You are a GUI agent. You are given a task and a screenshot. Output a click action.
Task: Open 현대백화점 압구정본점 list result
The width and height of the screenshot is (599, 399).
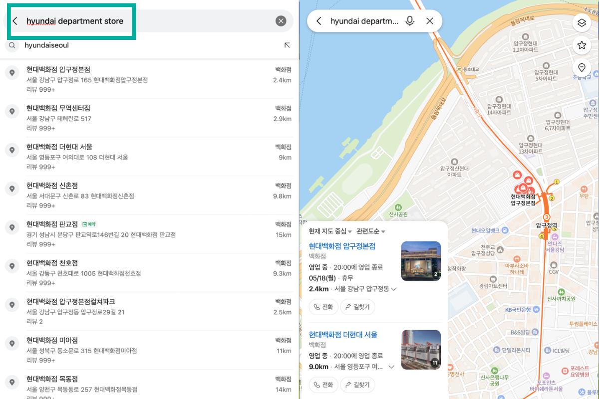click(x=149, y=79)
